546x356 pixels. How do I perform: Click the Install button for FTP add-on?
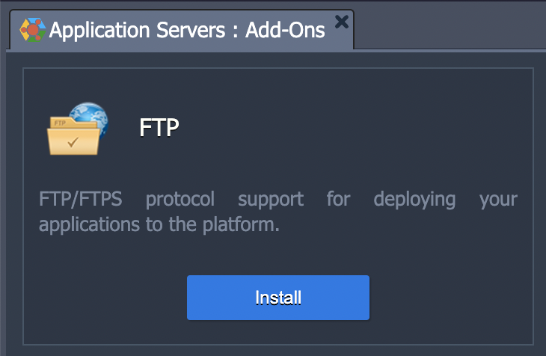coord(278,298)
